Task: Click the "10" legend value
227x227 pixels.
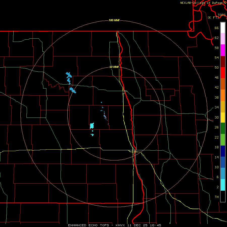Action: [x=217, y=167]
